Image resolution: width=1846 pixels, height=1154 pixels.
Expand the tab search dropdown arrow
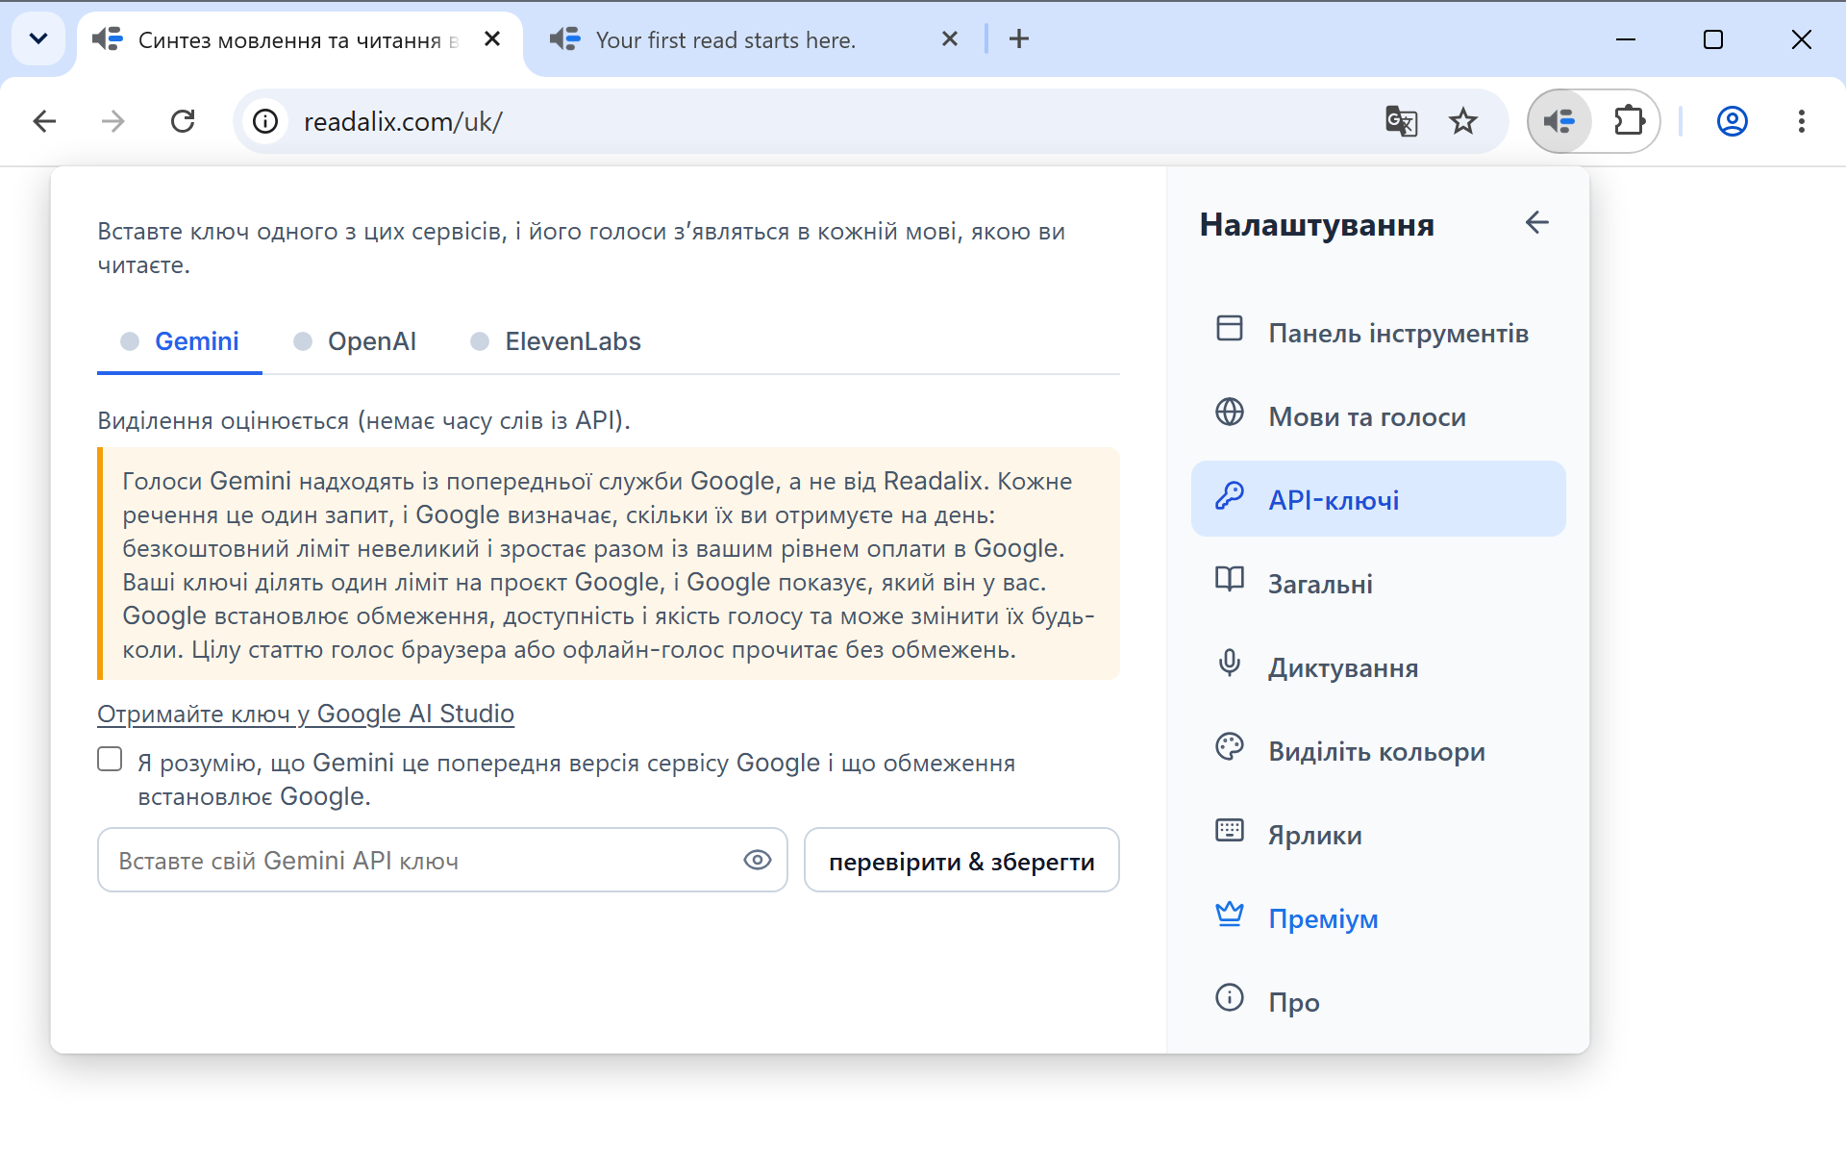click(38, 39)
